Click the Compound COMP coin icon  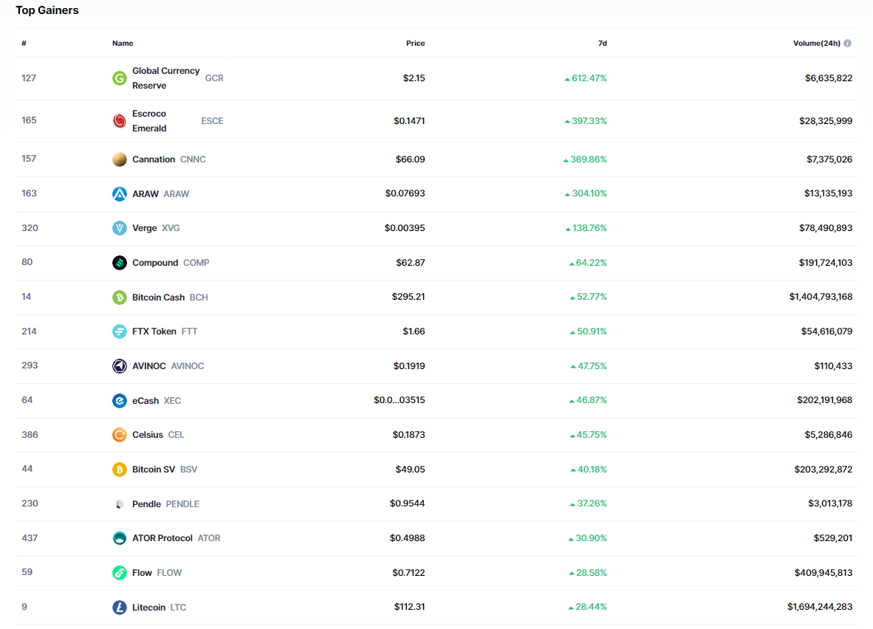(x=119, y=263)
